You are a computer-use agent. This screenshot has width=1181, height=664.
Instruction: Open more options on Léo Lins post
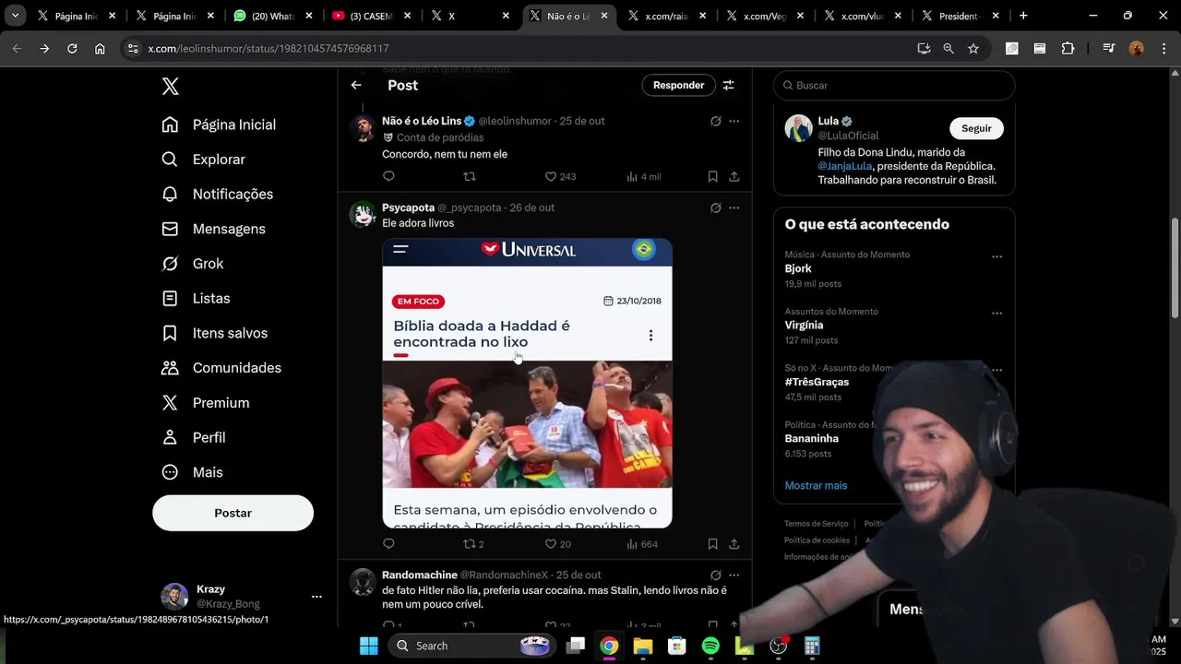click(734, 121)
